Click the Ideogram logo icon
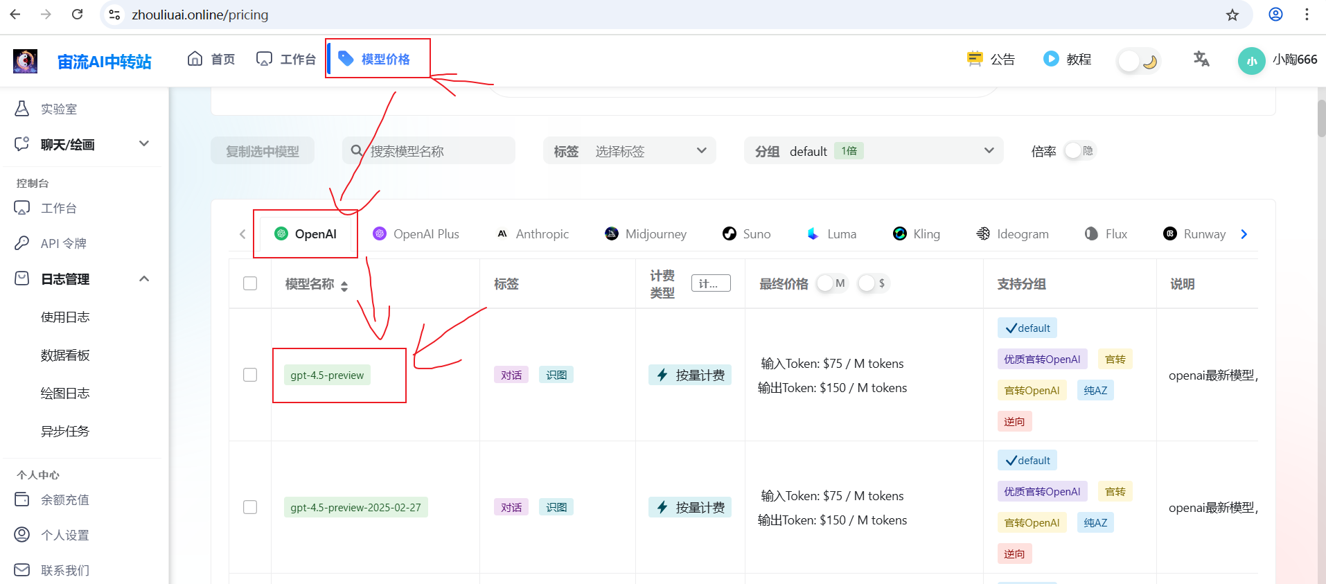The height and width of the screenshot is (584, 1326). [983, 233]
